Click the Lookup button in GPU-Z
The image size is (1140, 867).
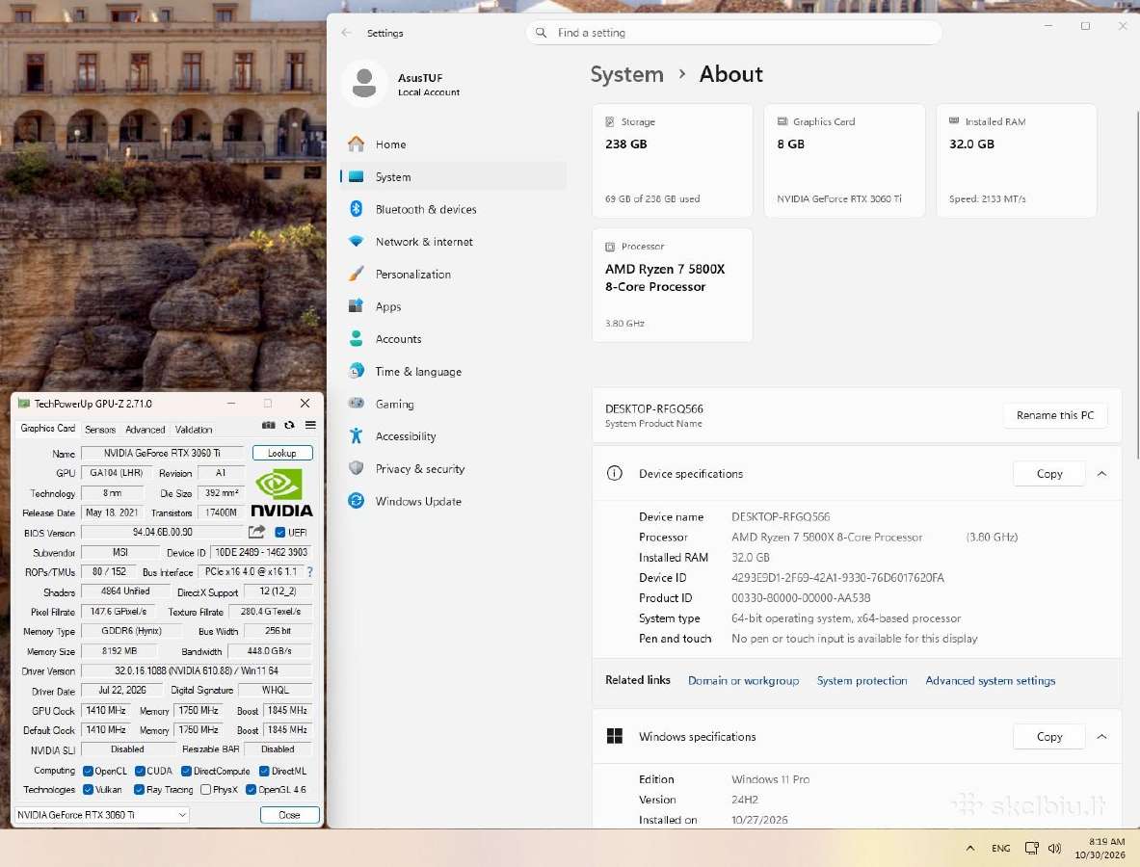tap(282, 453)
